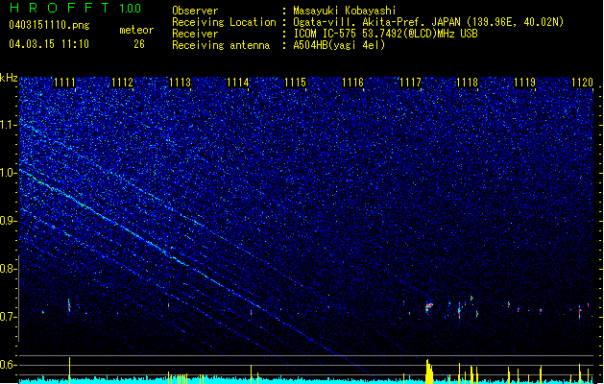This screenshot has width=604, height=384.
Task: Click time marker 1111
Action: pos(64,83)
